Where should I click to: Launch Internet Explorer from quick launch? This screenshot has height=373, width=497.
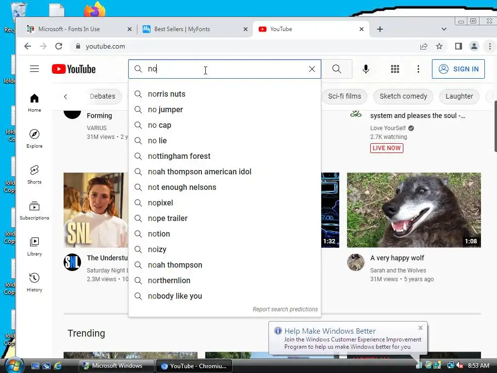(58, 366)
